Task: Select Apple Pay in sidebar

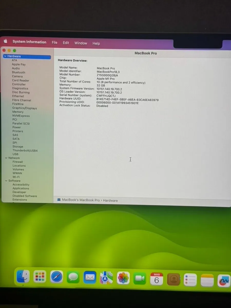Action: [x=19, y=64]
